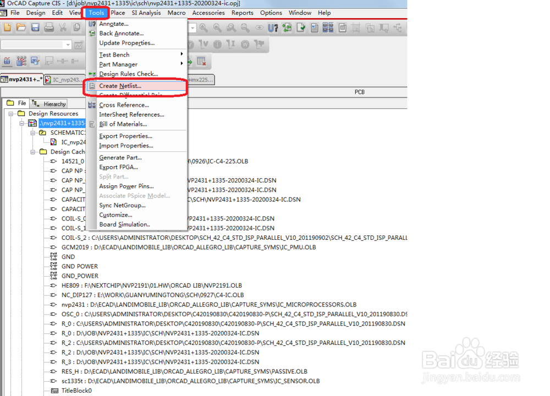
Task: Click the Create Netlist toolbar icon
Action: 315,28
